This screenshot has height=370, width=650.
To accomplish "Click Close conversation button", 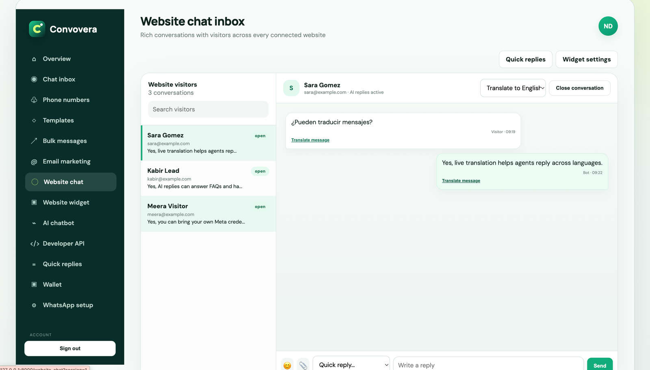I will pos(579,88).
